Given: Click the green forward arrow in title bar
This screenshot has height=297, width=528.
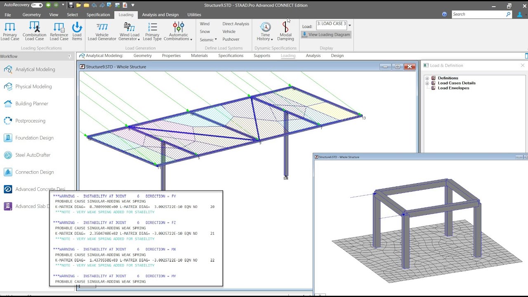Looking at the screenshot, I should (x=56, y=5).
